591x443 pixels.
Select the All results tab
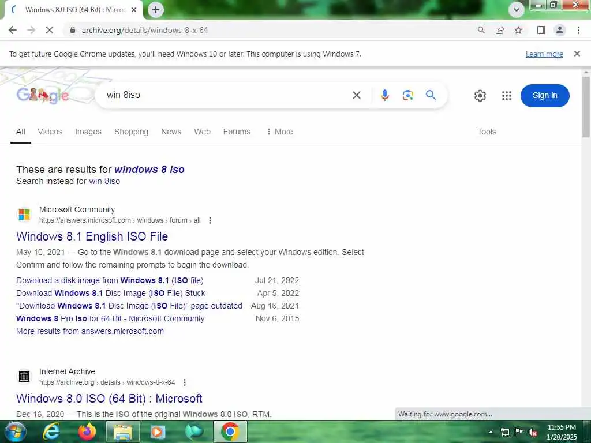[x=21, y=132]
